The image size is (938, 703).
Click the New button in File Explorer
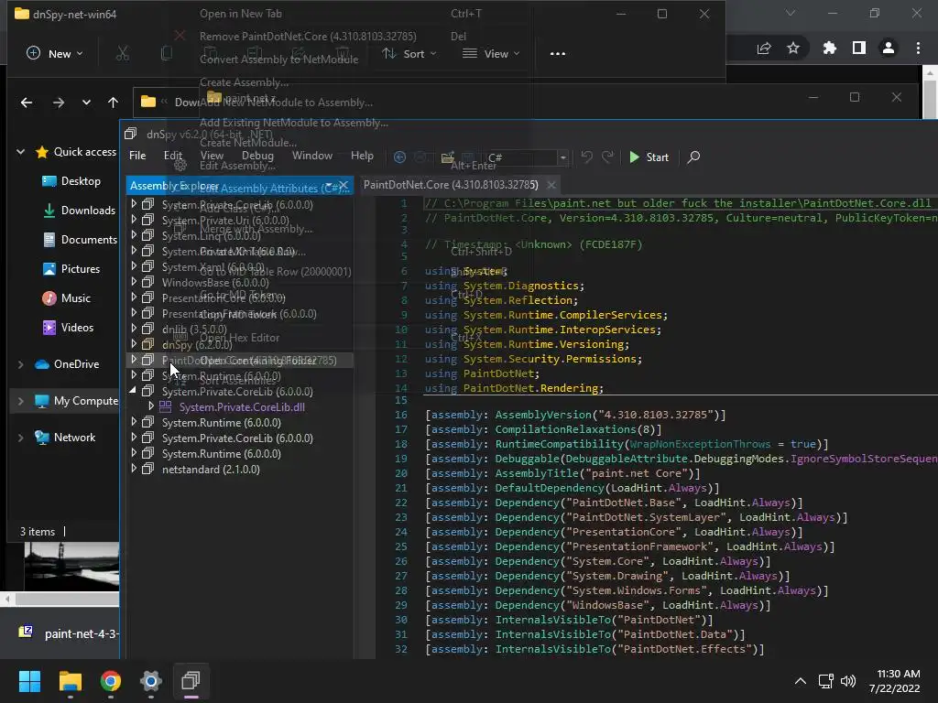(54, 54)
